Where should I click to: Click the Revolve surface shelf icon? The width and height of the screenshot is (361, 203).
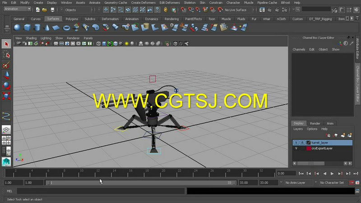click(x=76, y=28)
